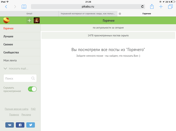
Task: Open a new Safari tab
Action: coord(161,6)
